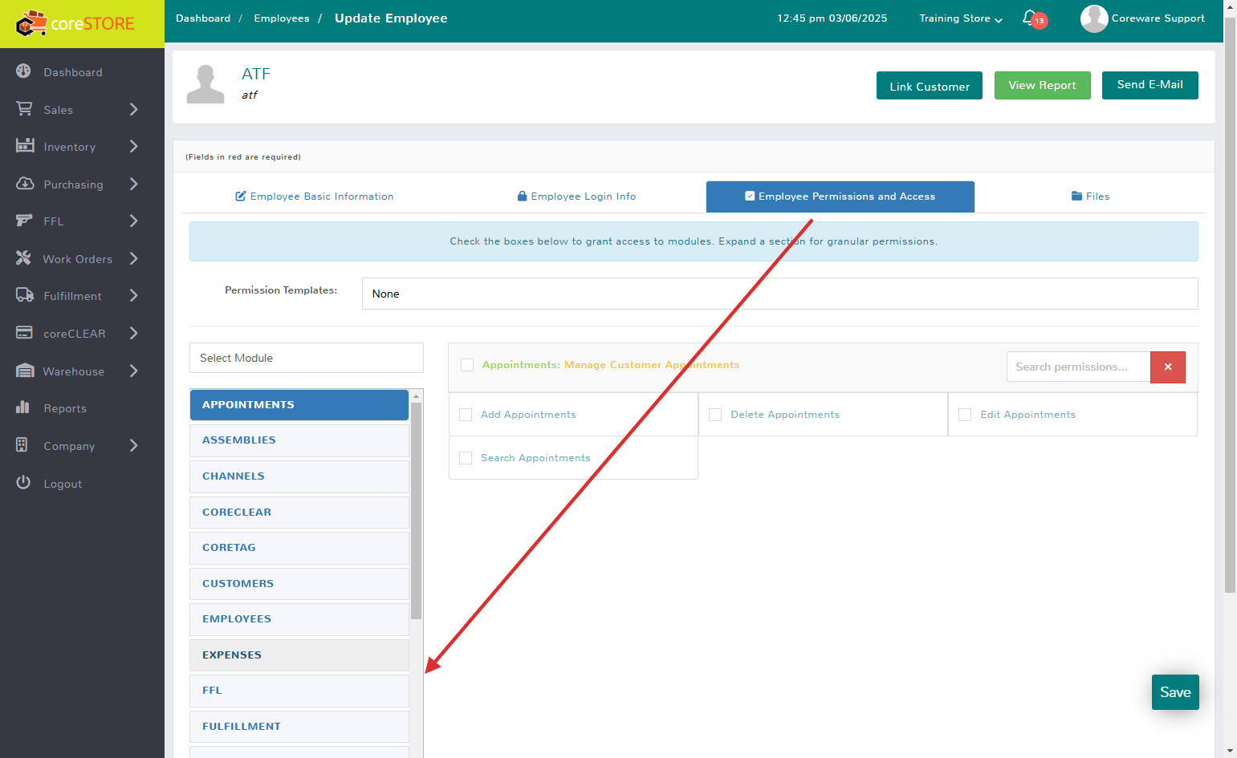Go to Employees breadcrumb link
This screenshot has width=1237, height=758.
(x=282, y=18)
